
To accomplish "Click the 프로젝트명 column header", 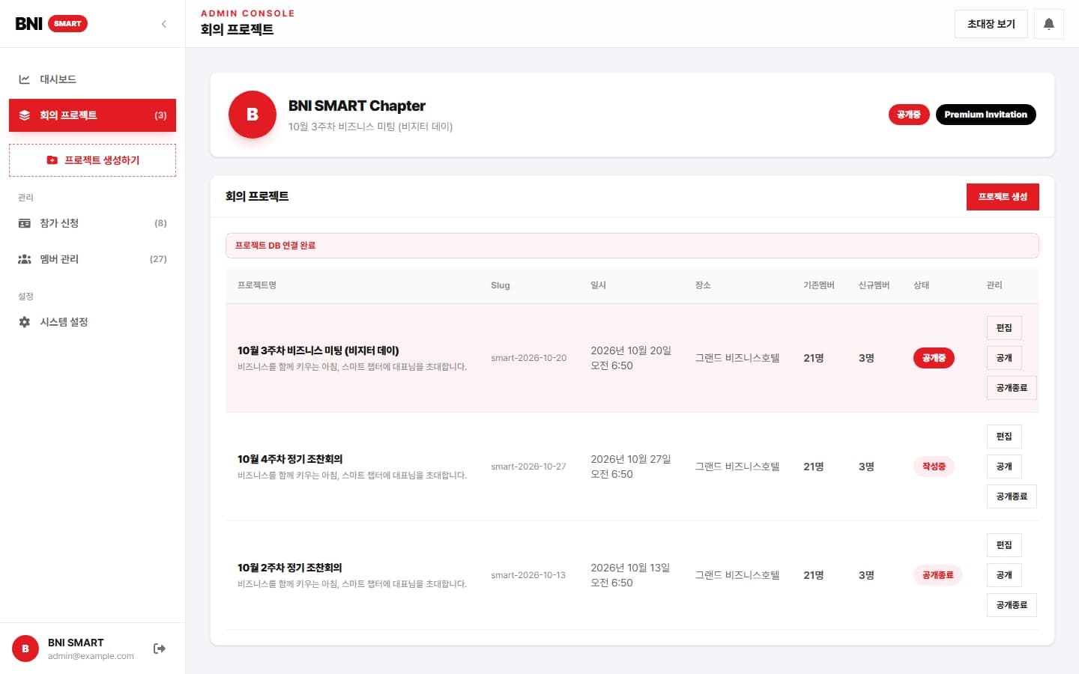I will click(x=257, y=285).
